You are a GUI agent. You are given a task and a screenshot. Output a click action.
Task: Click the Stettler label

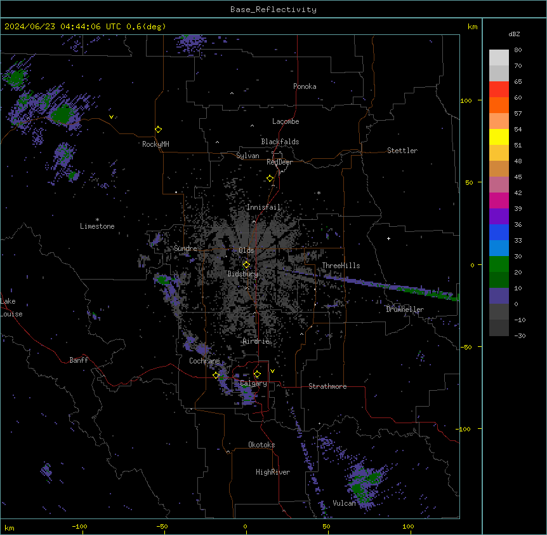[x=402, y=151]
